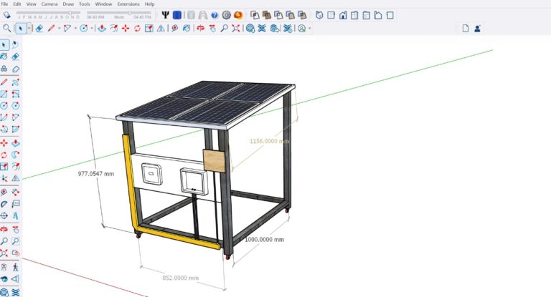Select the Move tool with red arrows
Screen dimensions: 551x297
click(x=126, y=29)
